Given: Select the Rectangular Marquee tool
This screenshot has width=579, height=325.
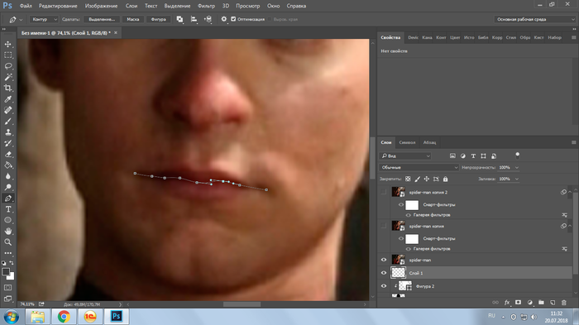Looking at the screenshot, I should [x=7, y=55].
